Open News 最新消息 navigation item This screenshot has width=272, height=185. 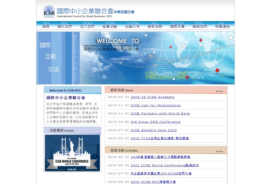tap(154, 25)
